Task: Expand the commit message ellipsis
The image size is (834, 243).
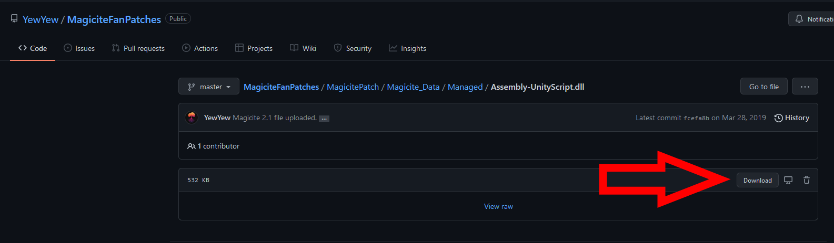Action: [324, 119]
